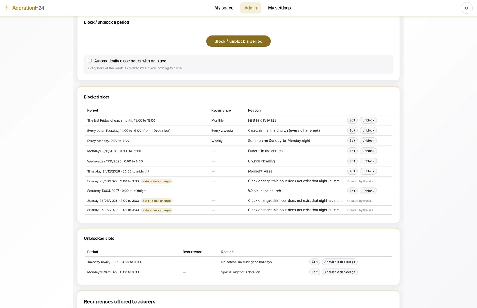This screenshot has width=477, height=308.
Task: Click the 'Every 2 weeks' recurrence cell
Action: click(222, 131)
